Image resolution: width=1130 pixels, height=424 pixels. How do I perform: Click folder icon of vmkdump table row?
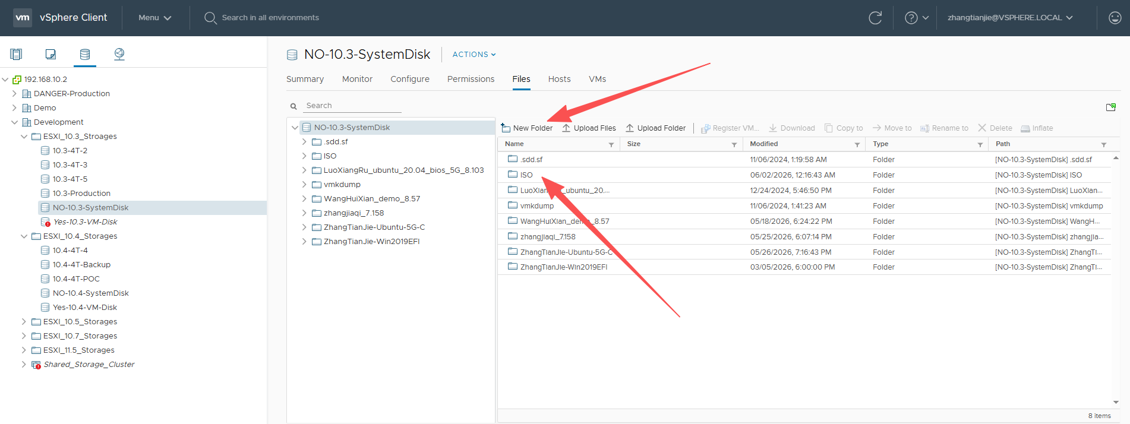pyautogui.click(x=513, y=205)
